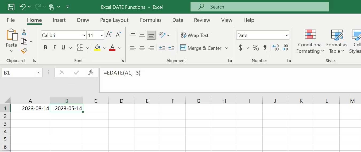Click the Insert Function fx icon
The image size is (361, 152).
point(91,72)
